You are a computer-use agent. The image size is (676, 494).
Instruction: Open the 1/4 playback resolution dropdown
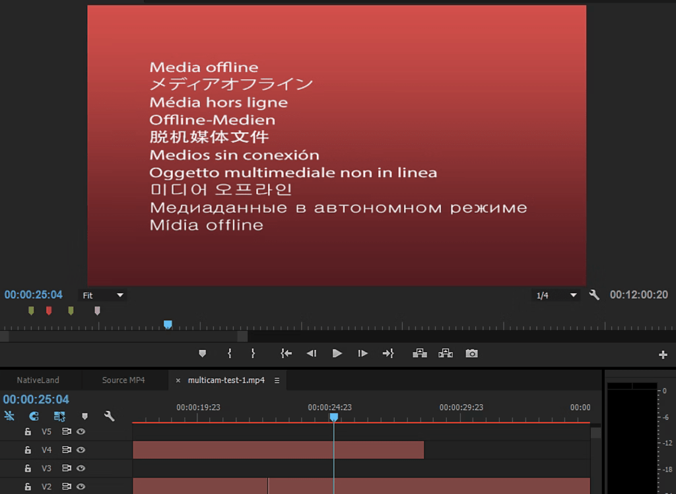(556, 295)
